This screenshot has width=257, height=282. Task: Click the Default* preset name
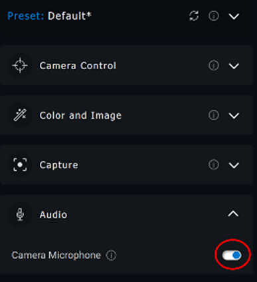coord(70,16)
